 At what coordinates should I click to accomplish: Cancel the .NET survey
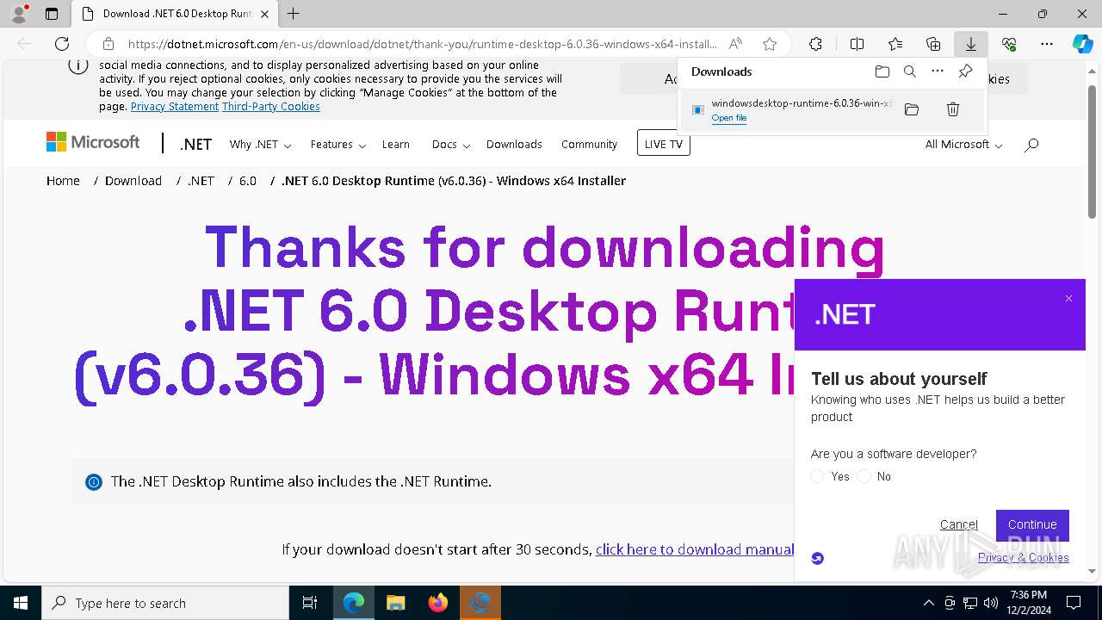click(959, 524)
